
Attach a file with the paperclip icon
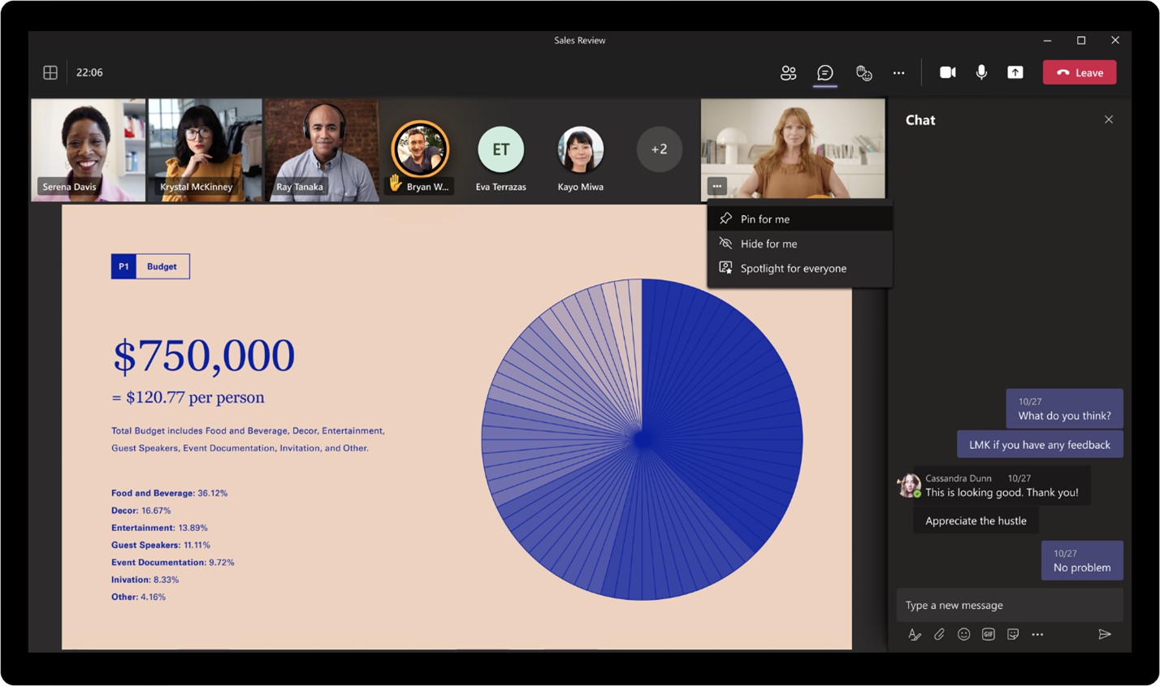[x=939, y=634]
